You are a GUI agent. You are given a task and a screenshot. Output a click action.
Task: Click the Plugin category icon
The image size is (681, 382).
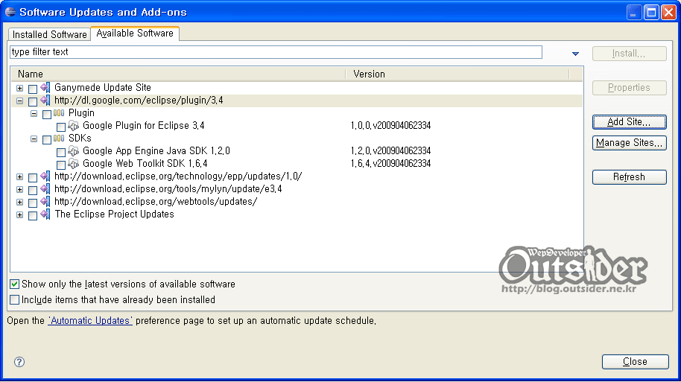tap(59, 113)
